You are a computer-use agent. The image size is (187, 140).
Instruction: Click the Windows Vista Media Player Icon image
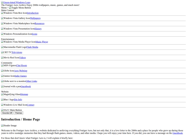(x=18, y=42)
